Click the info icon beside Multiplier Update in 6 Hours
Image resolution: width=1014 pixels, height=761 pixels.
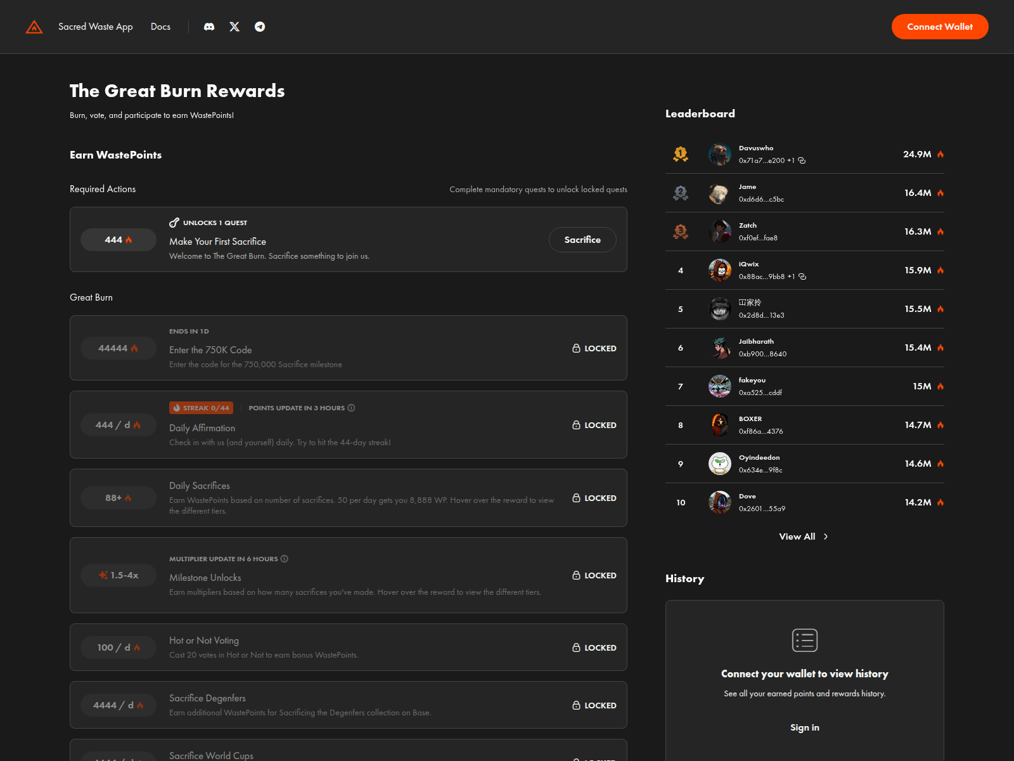click(x=284, y=559)
